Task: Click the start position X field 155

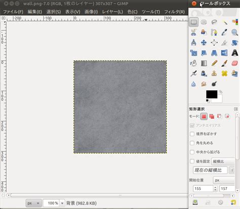Action: (x=203, y=189)
